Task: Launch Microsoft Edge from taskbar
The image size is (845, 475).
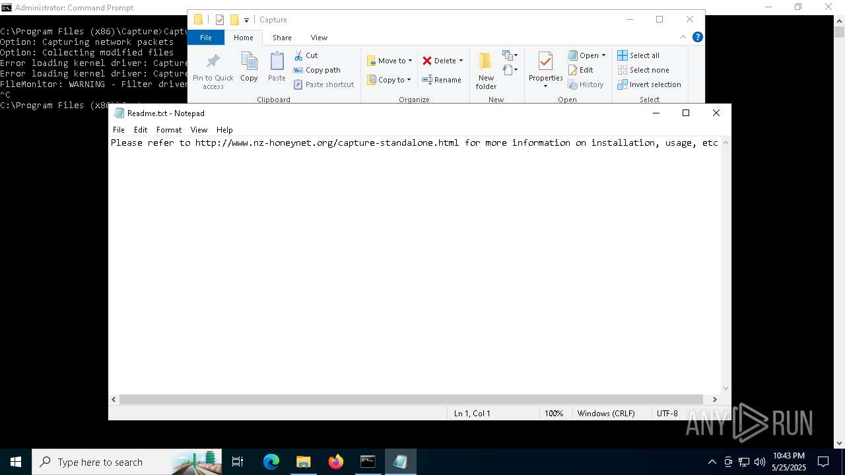Action: point(271,462)
